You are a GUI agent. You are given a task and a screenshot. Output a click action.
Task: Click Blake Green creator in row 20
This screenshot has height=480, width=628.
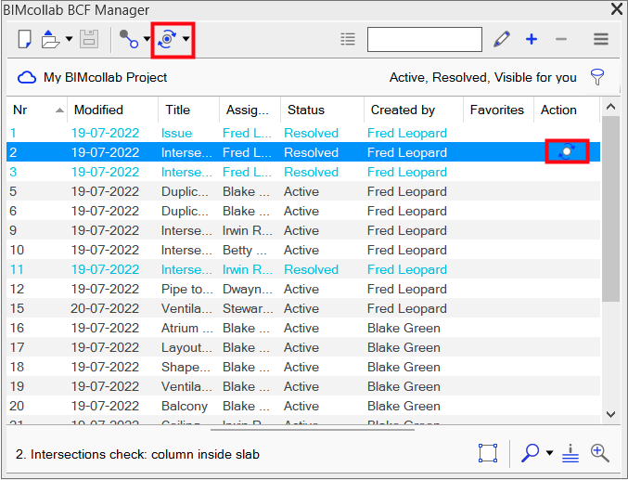tap(404, 406)
